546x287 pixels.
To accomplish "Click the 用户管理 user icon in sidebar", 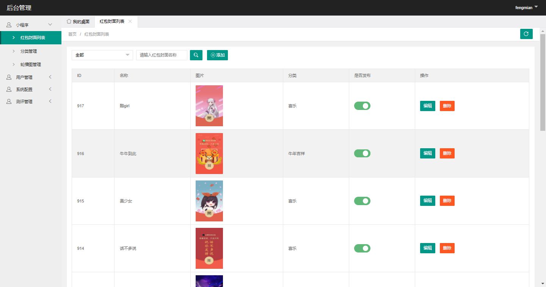I will [8, 77].
